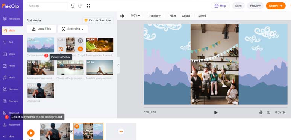Select the Cartoon animation media thumbnail
This screenshot has height=140, width=291.
point(41,45)
